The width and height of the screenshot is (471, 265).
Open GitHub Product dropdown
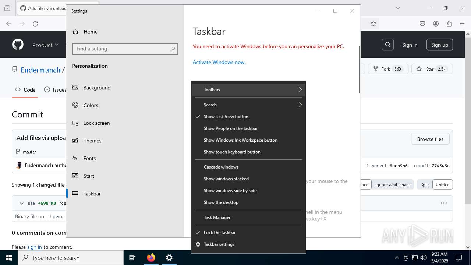(45, 45)
